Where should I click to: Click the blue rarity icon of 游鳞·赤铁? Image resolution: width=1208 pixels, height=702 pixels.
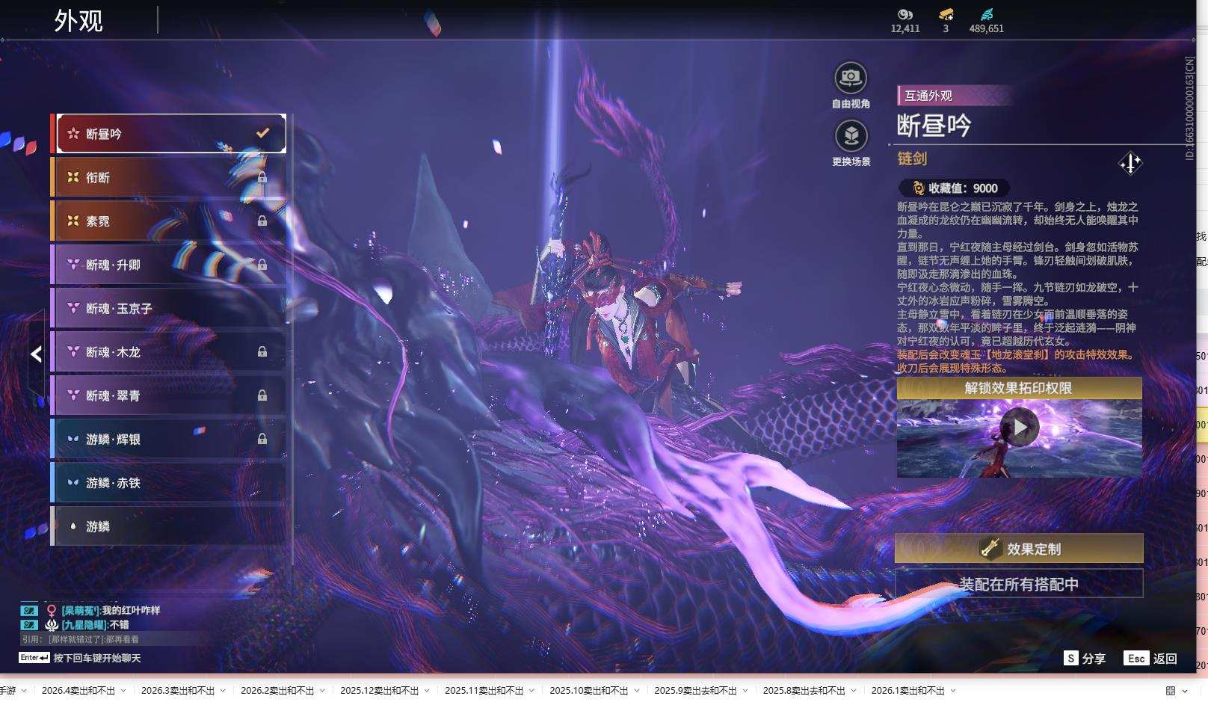[73, 483]
